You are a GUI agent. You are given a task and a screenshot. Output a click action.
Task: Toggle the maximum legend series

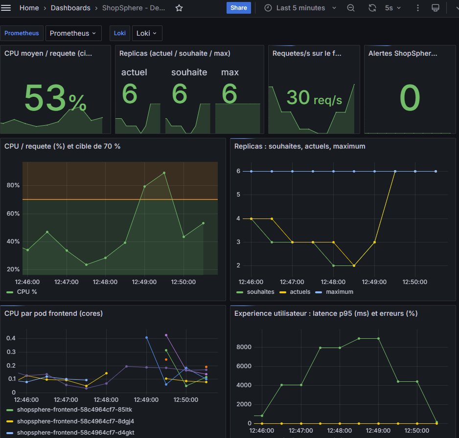click(x=340, y=292)
